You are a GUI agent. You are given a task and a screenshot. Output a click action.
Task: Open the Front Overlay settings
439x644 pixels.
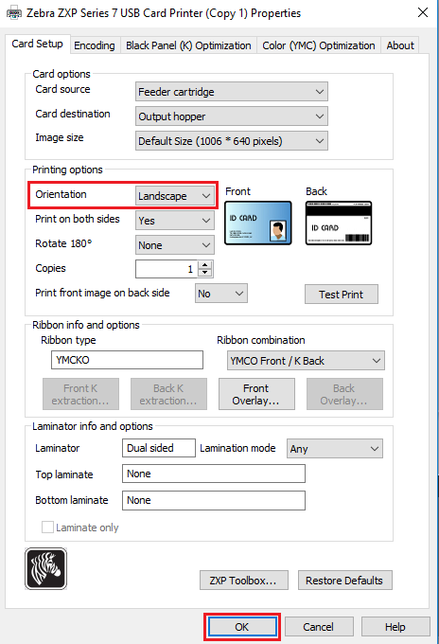point(256,394)
